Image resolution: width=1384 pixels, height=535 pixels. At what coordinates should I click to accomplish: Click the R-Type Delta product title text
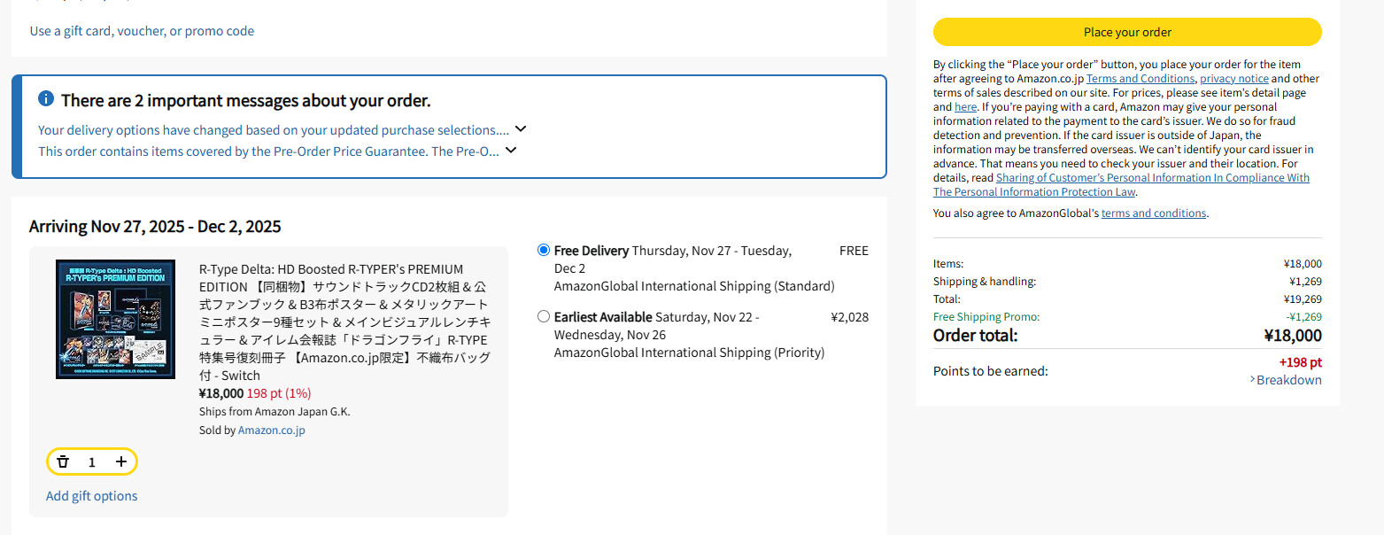(x=344, y=322)
